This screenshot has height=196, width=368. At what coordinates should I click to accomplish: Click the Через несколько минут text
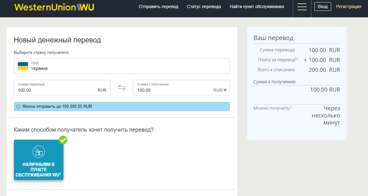(326, 115)
